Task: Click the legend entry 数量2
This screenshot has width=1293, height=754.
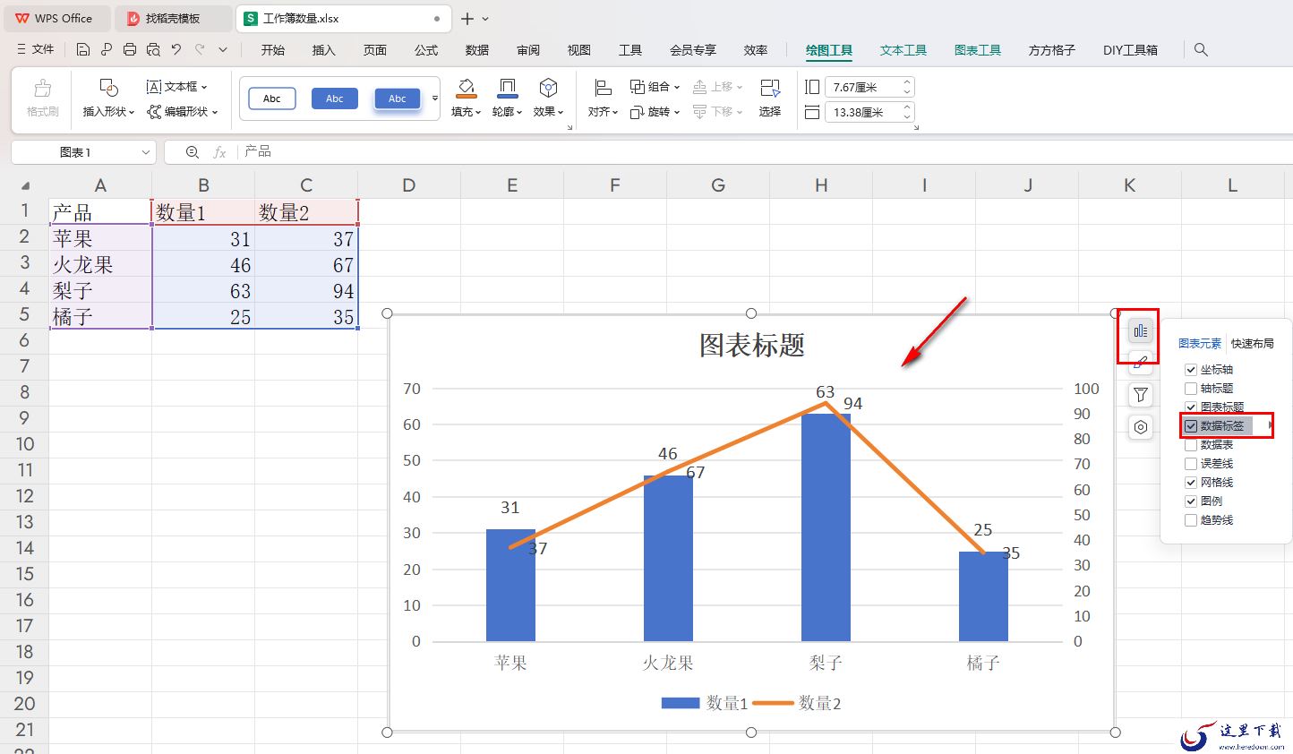Action: tap(797, 703)
